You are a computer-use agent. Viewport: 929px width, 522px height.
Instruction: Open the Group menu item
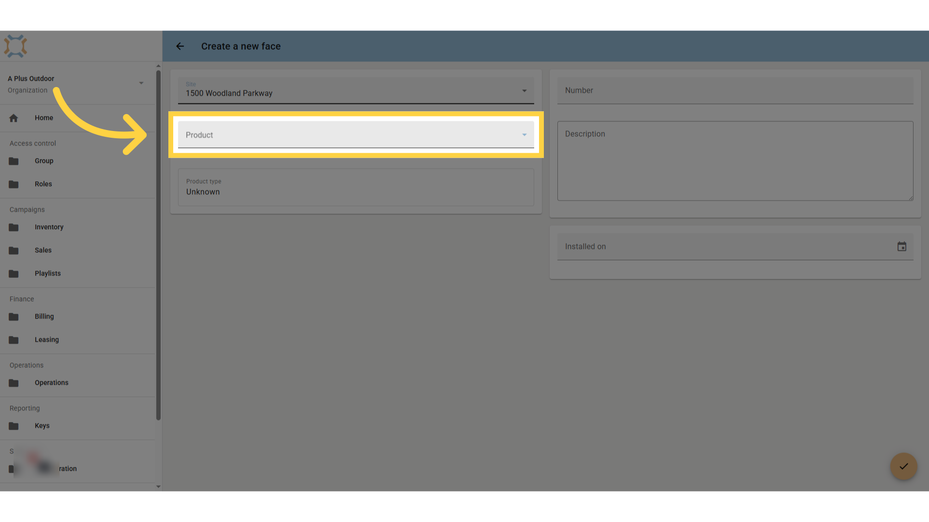pos(77,161)
